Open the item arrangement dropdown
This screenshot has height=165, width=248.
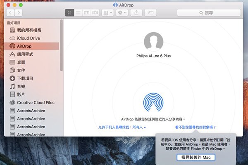(108, 13)
